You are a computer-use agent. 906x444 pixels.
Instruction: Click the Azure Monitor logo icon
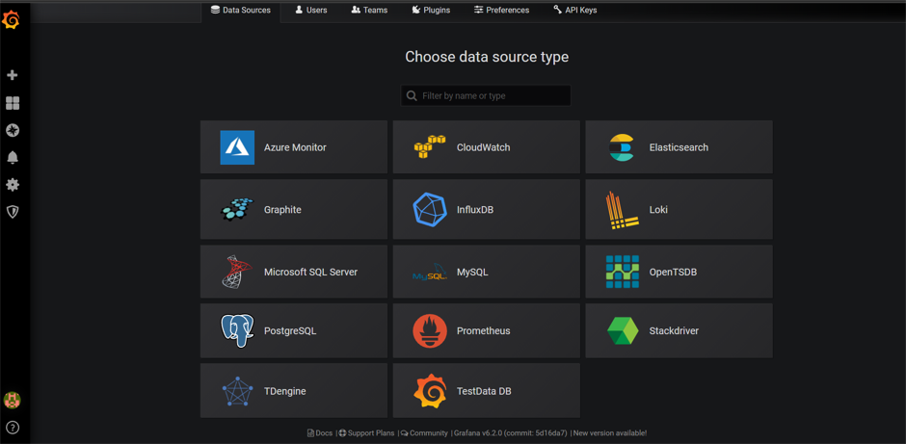click(237, 147)
